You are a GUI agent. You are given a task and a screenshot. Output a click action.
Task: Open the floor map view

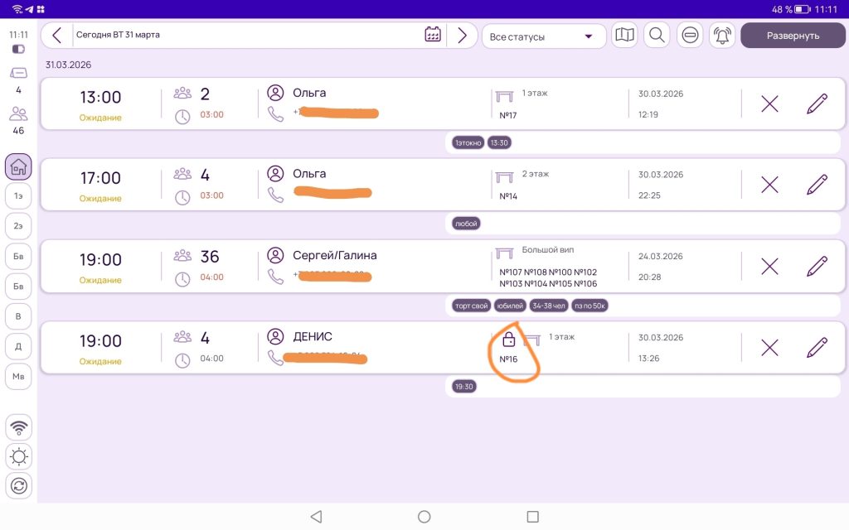pyautogui.click(x=624, y=36)
